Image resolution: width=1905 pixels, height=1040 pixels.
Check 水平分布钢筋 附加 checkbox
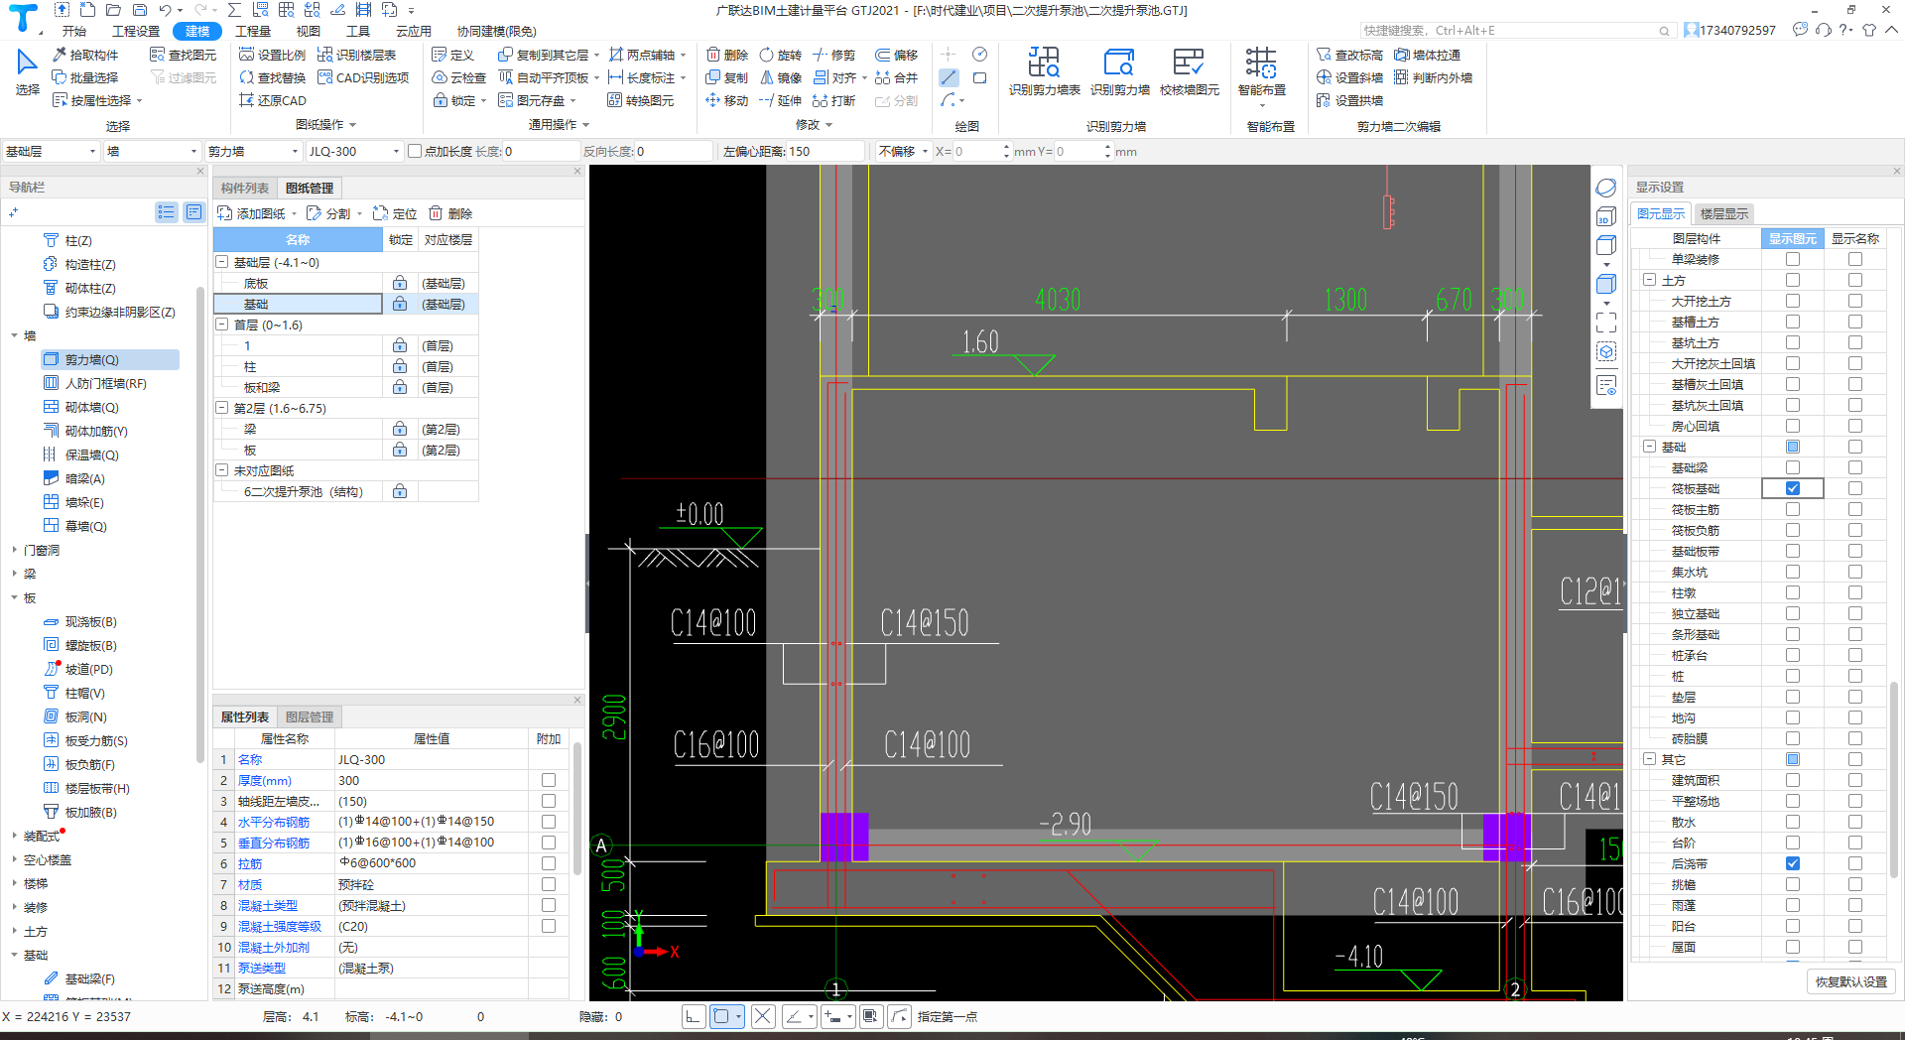pos(548,822)
